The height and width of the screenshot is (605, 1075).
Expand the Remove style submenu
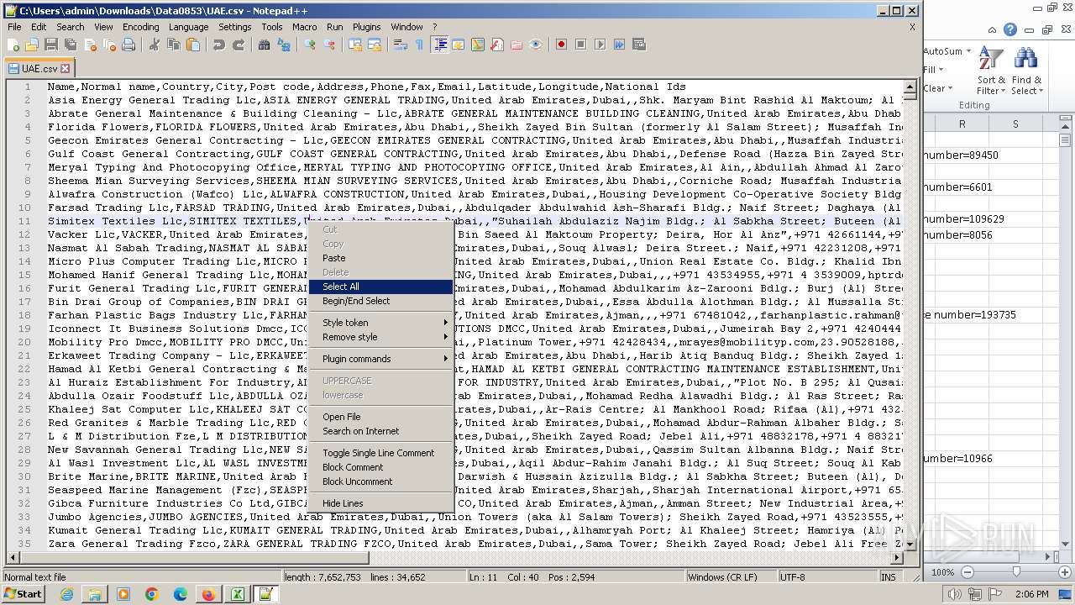click(381, 337)
